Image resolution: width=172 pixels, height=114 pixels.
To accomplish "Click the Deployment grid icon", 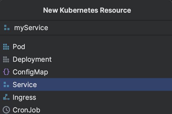I will 6,60.
